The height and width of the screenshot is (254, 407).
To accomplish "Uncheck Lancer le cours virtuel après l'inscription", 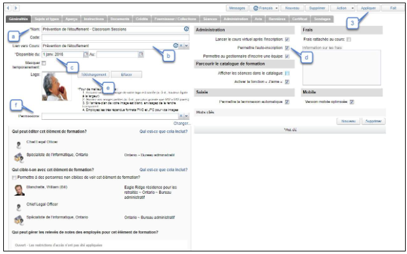I will pos(287,40).
